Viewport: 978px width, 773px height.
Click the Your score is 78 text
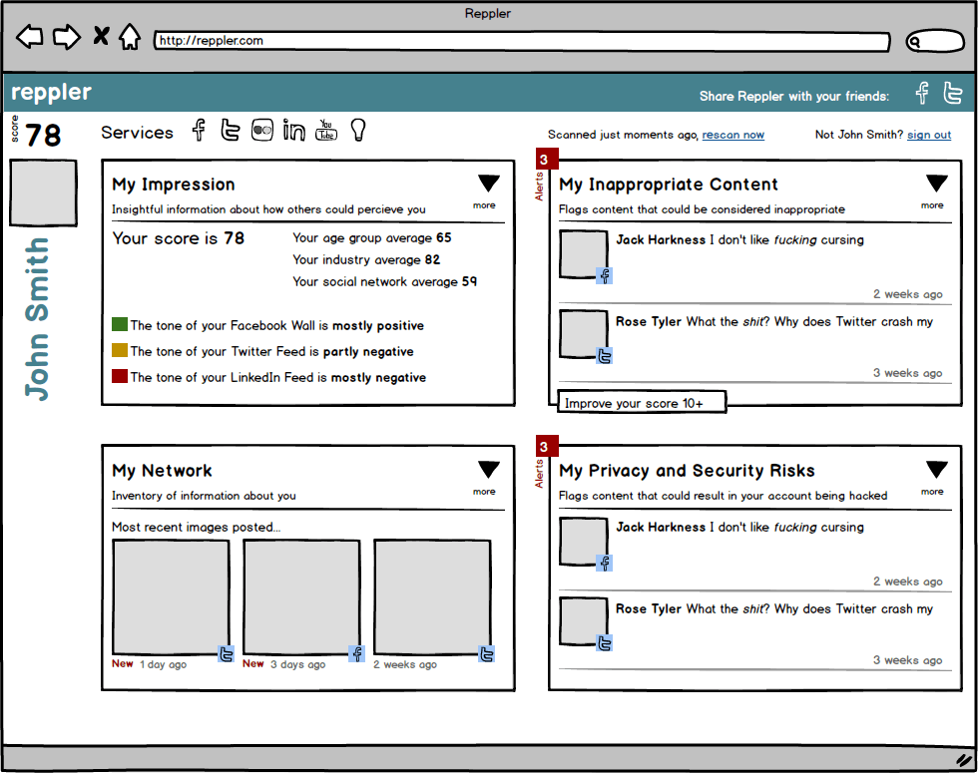(179, 238)
